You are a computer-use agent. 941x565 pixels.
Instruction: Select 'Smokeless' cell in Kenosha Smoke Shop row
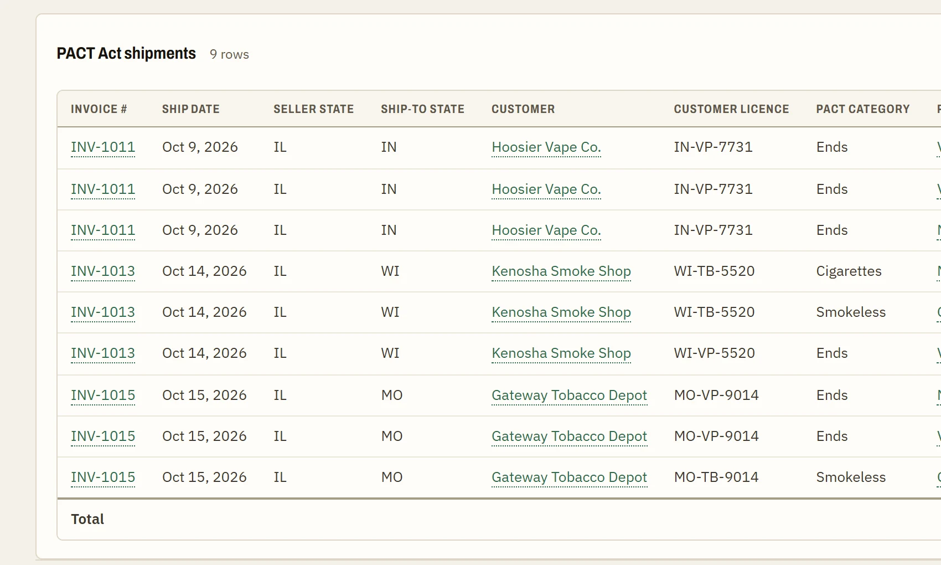coord(851,312)
